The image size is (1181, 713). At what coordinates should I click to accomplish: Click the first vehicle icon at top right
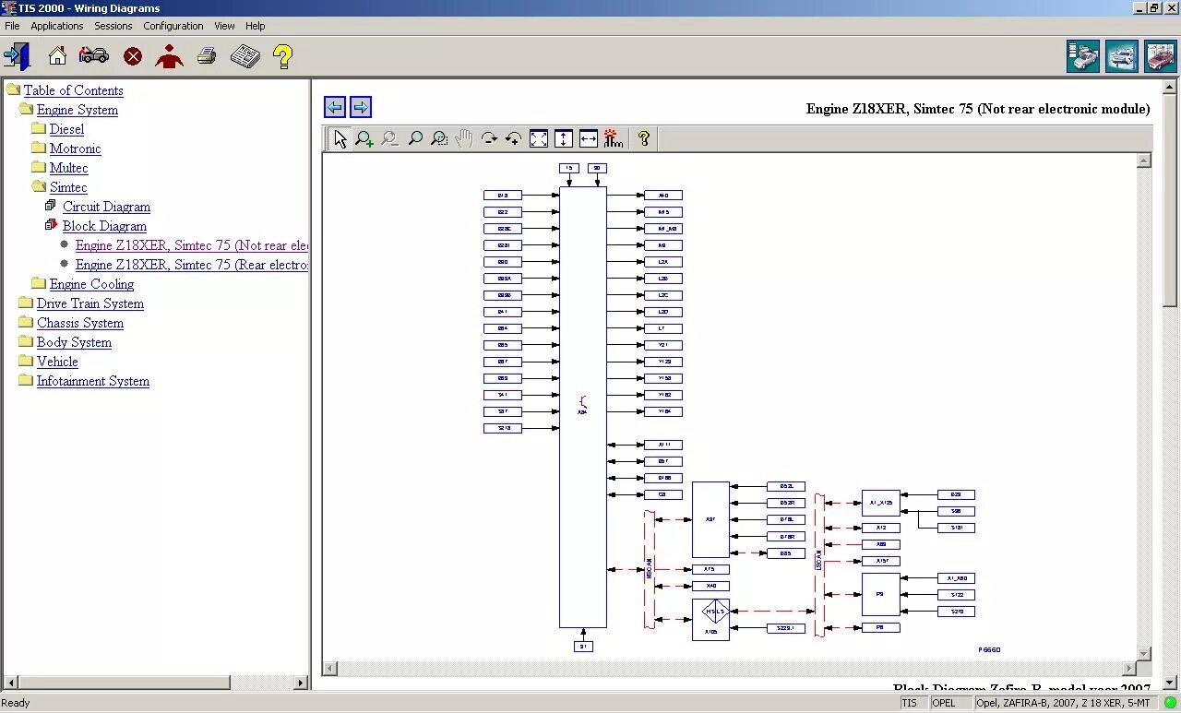click(x=1083, y=56)
